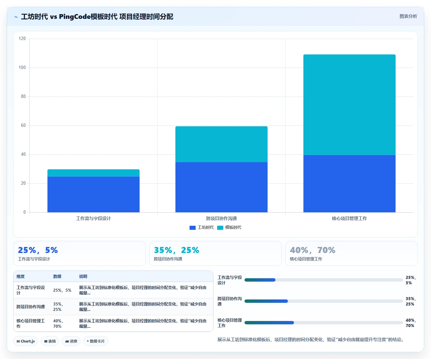Click the 工作流与字段设计 progress bar
431x359 pixels.
point(324,280)
